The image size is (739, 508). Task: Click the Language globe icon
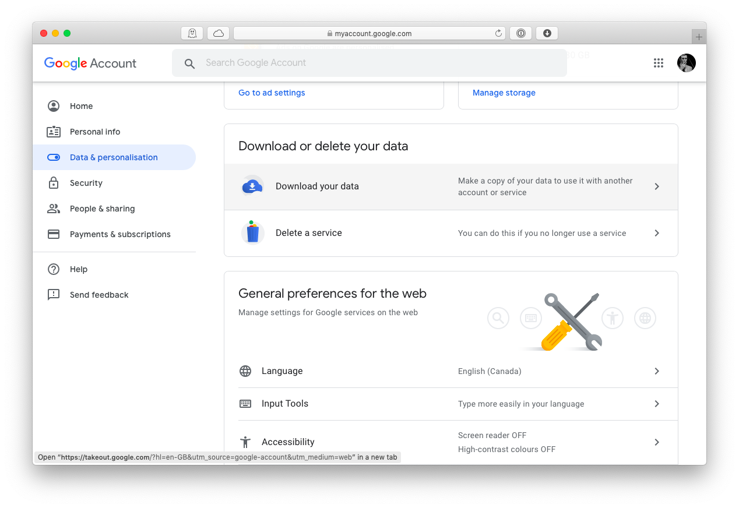coord(245,371)
